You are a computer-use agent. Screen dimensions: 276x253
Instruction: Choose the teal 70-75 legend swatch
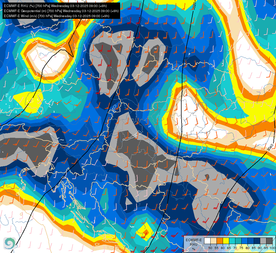(x=238, y=241)
